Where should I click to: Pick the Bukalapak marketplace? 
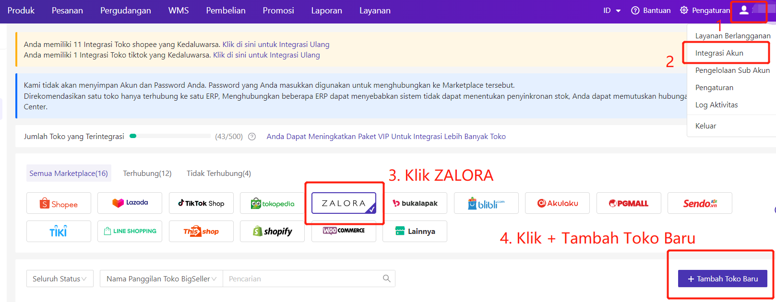point(415,203)
